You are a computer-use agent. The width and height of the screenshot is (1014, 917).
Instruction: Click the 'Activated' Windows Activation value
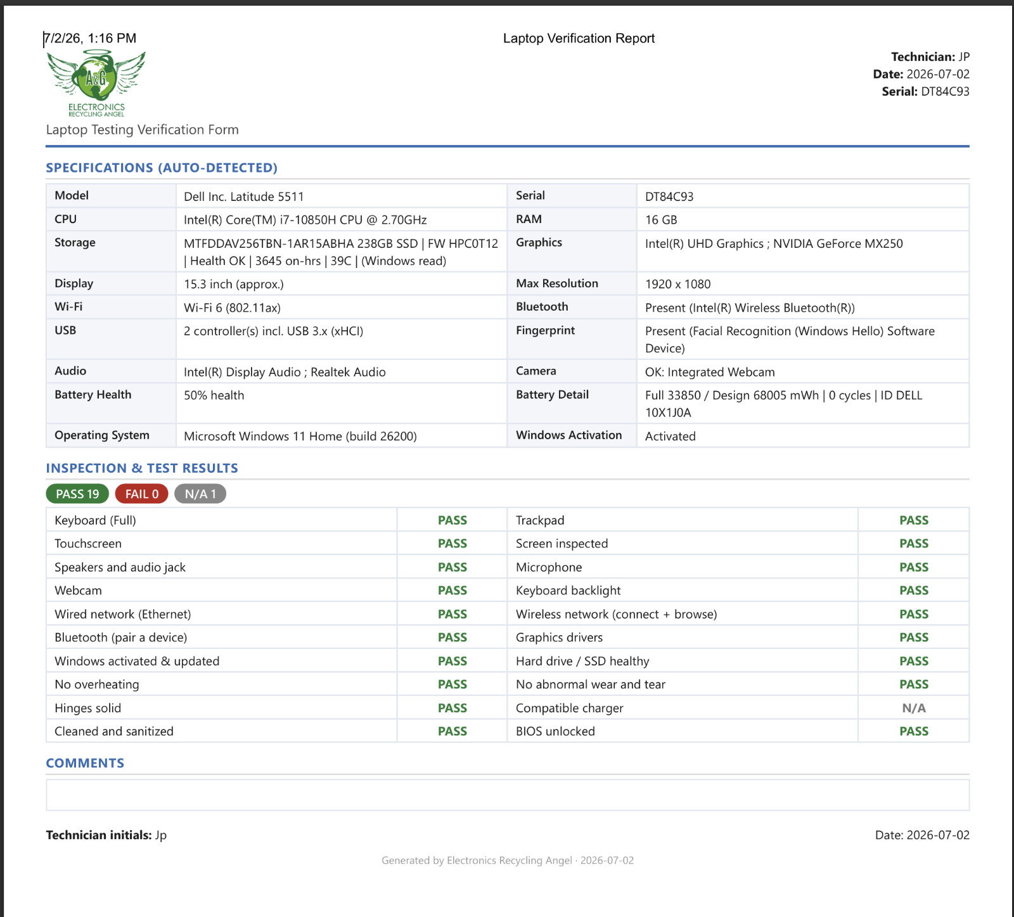[671, 436]
